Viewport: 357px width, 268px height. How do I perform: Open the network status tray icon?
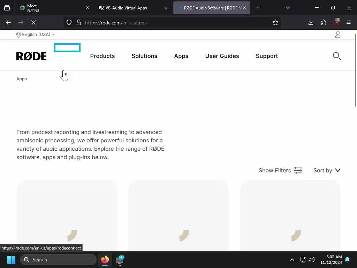[303, 260]
